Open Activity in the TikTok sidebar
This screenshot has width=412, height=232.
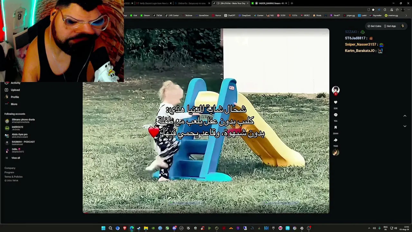(x=12, y=83)
